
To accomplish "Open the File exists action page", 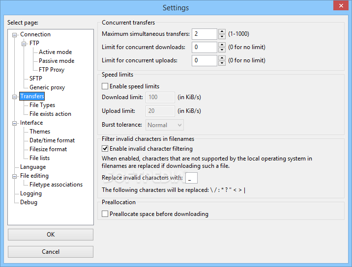I will point(50,114).
